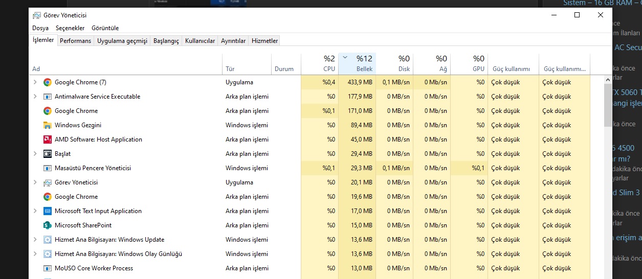Click Chrome icon in the 19,6 MB row
The width and height of the screenshot is (642, 279).
pos(48,197)
